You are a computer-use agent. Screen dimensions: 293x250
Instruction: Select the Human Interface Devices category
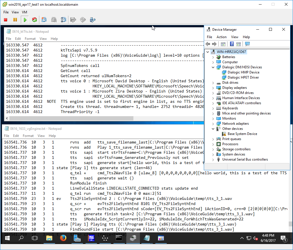click(x=241, y=98)
